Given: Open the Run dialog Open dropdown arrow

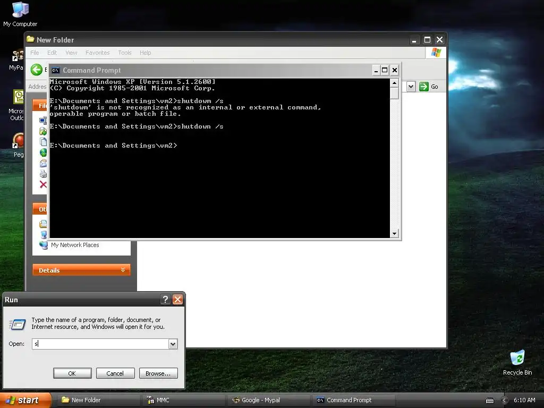Looking at the screenshot, I should 173,344.
